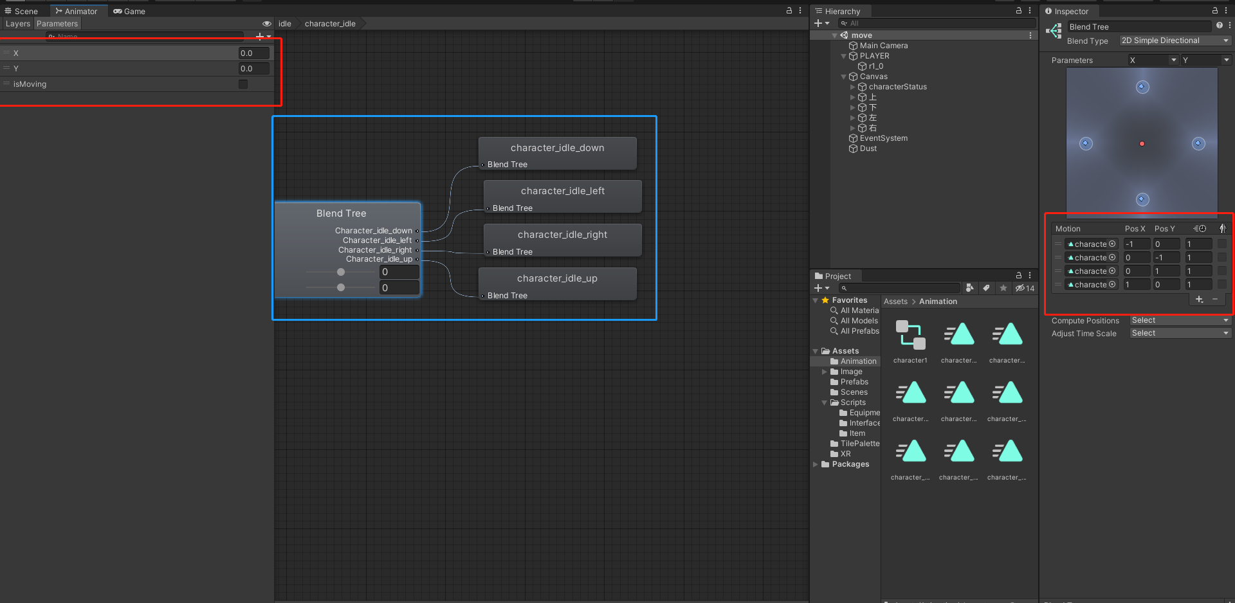Select the character1 animator controller thumbnail
The height and width of the screenshot is (603, 1235).
tap(910, 334)
